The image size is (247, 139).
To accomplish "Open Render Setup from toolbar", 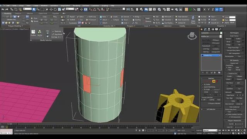I will pyautogui.click(x=164, y=9).
